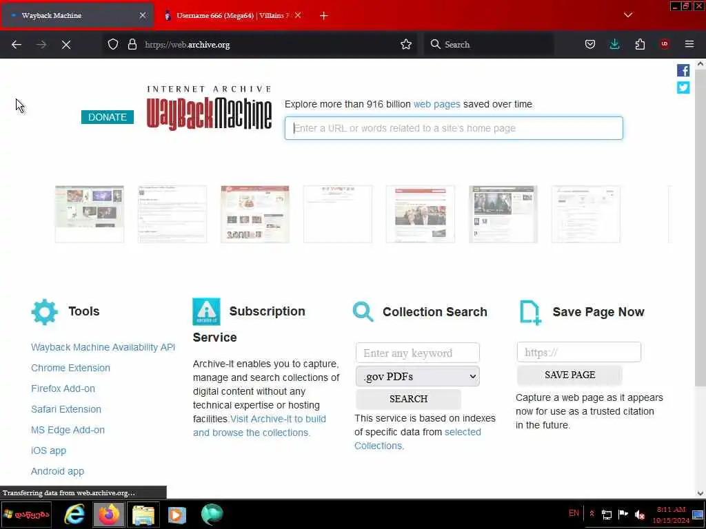Open the media player taskbar icon
The image size is (706, 529).
tap(177, 515)
